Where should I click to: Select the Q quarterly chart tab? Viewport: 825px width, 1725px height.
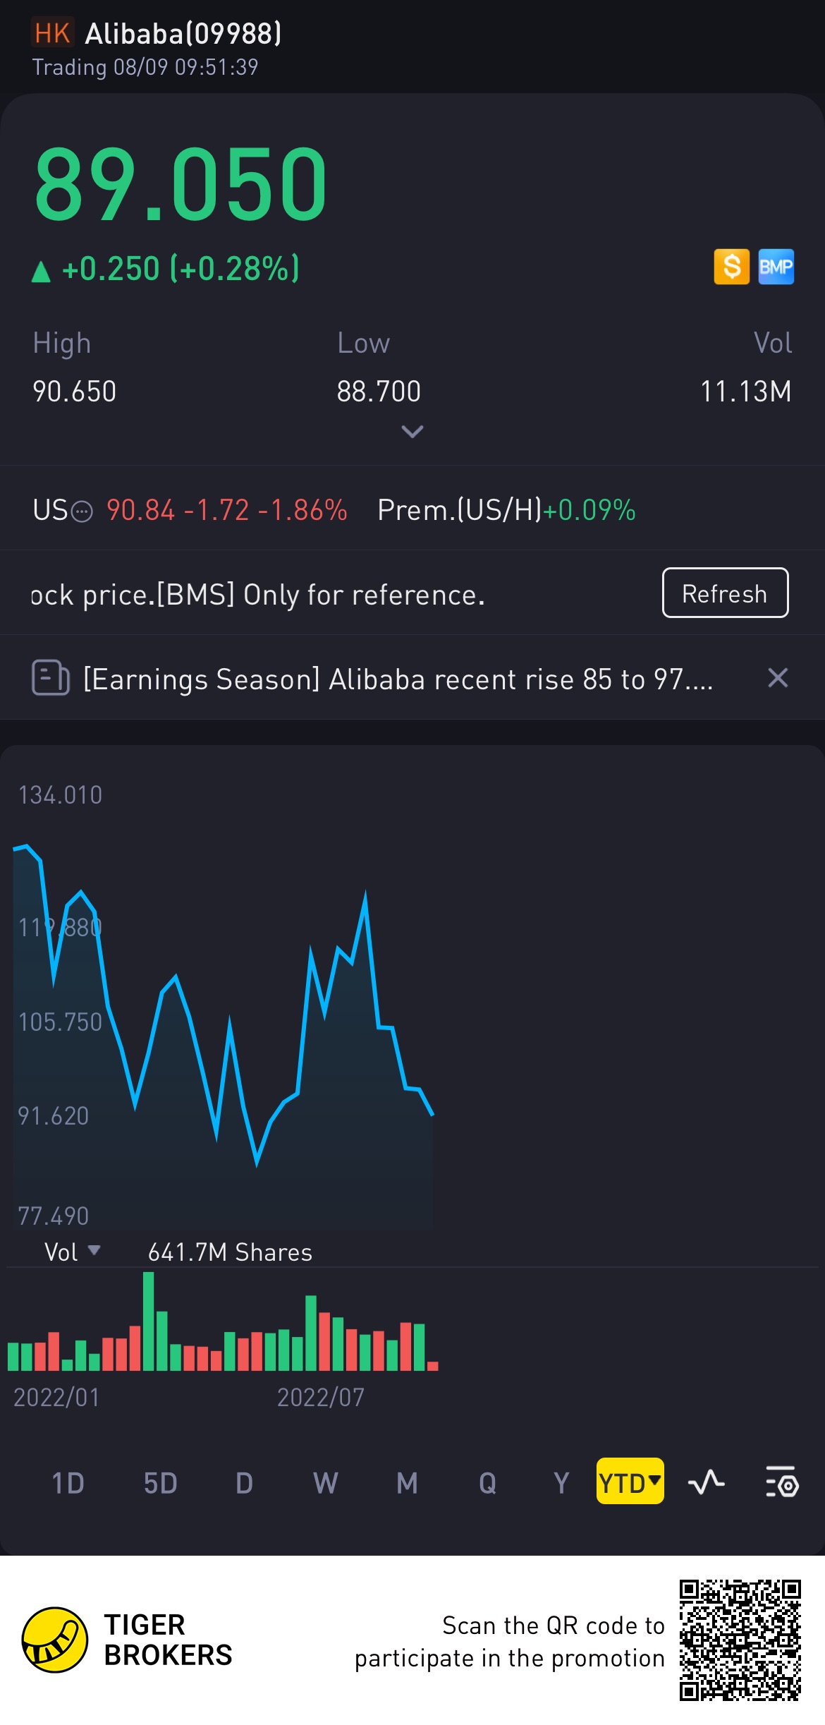coord(487,1483)
